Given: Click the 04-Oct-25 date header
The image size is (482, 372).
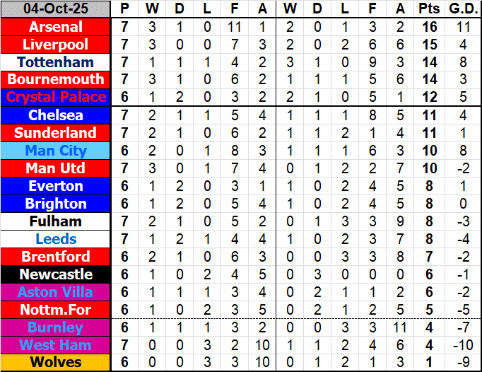Looking at the screenshot, I should click(x=56, y=9).
